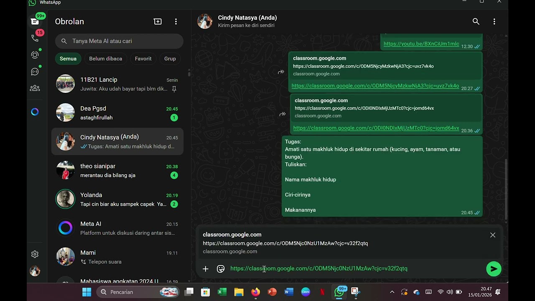Select the Belum dibaca filter chip
This screenshot has height=301, width=535.
pos(106,59)
